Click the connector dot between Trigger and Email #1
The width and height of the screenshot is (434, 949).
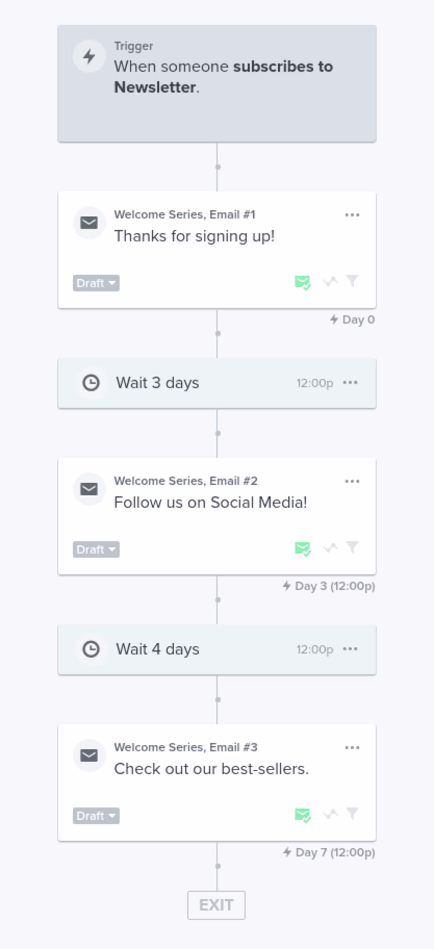(218, 167)
